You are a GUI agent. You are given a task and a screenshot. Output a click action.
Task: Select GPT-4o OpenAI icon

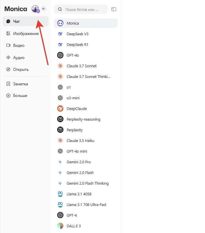click(x=60, y=55)
